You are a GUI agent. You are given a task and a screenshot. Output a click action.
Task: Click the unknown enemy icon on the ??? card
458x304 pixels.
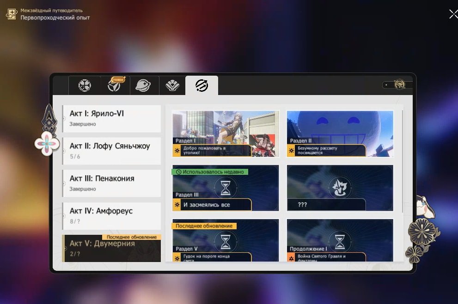point(339,187)
